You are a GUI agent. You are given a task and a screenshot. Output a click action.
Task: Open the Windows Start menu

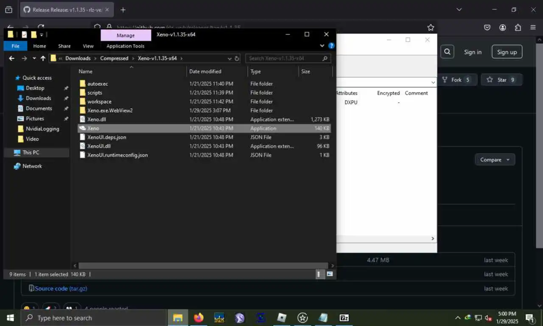(10, 318)
